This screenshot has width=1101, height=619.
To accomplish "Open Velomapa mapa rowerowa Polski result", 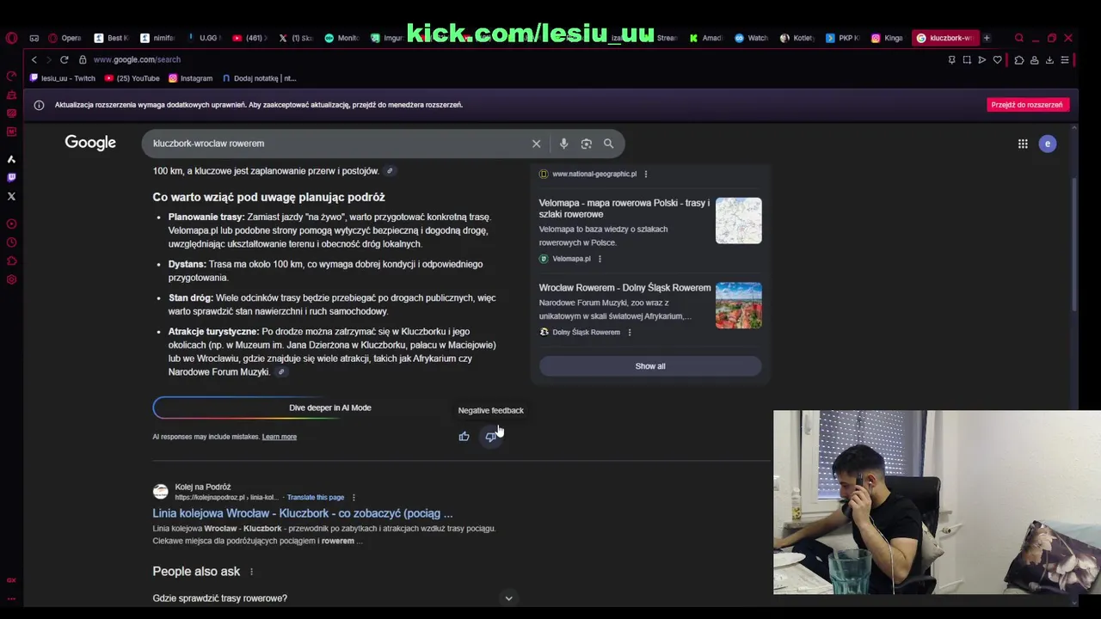I will 624,208.
